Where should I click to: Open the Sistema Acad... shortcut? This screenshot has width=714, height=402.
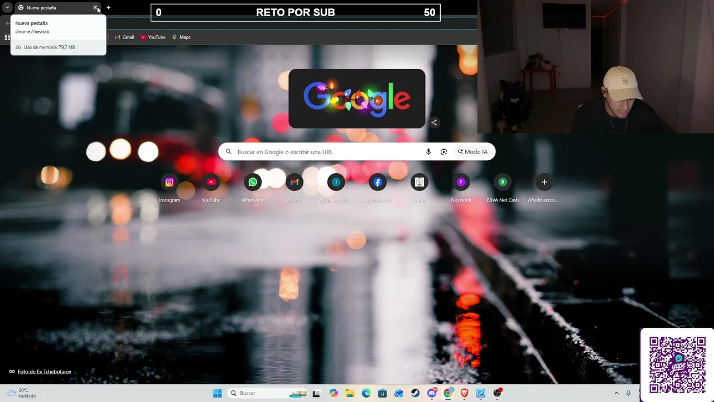(x=336, y=189)
